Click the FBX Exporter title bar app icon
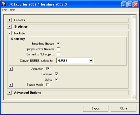The height and width of the screenshot is (115, 140). coord(3,4)
